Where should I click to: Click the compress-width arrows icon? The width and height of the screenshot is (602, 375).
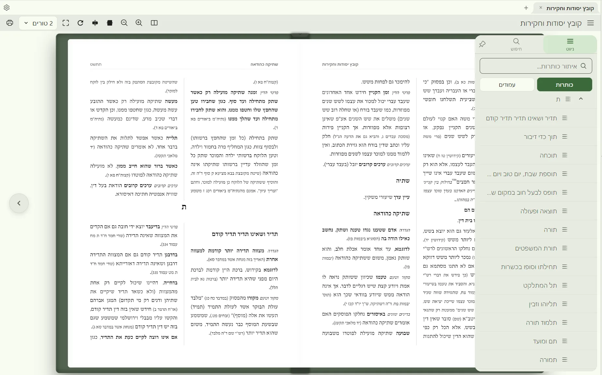tap(95, 23)
